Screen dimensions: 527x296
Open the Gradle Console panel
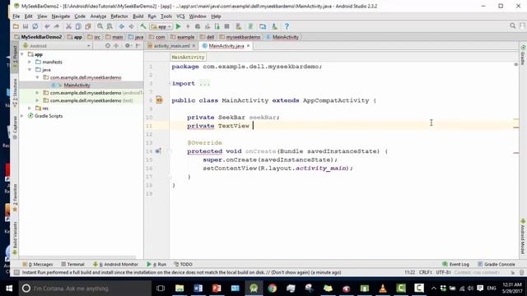pos(497,264)
